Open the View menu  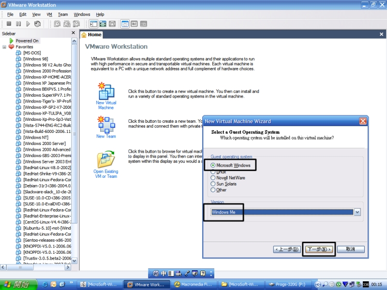[x=36, y=14]
